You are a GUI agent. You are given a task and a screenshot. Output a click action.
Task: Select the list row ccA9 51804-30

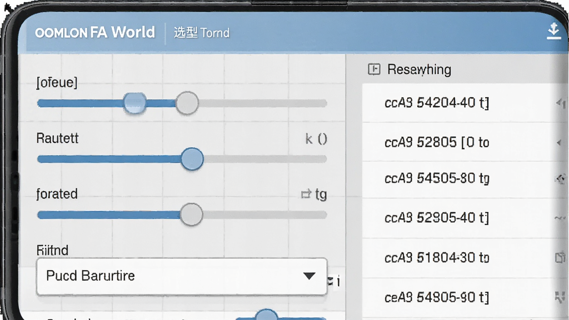click(465, 258)
